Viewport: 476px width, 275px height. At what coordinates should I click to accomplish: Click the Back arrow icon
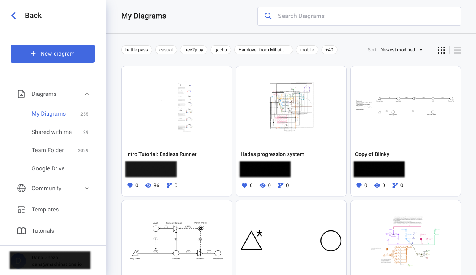14,16
